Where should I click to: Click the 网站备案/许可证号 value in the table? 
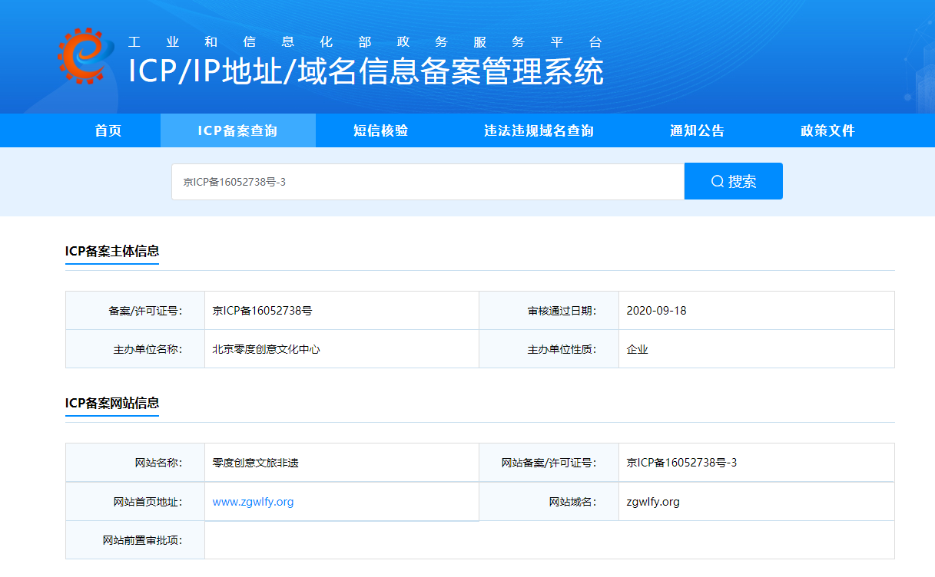pos(681,463)
